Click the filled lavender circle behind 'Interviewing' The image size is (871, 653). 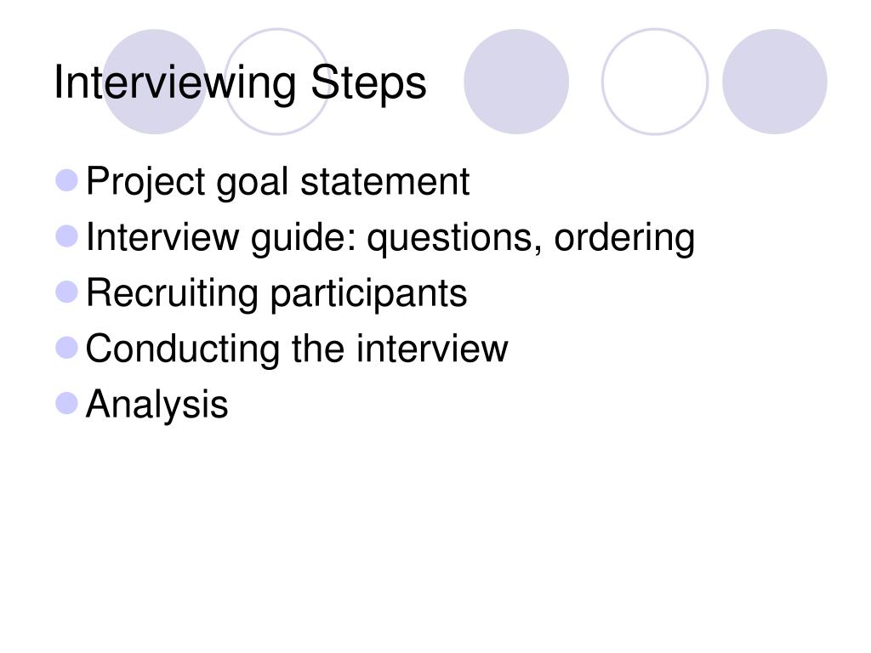pyautogui.click(x=155, y=82)
